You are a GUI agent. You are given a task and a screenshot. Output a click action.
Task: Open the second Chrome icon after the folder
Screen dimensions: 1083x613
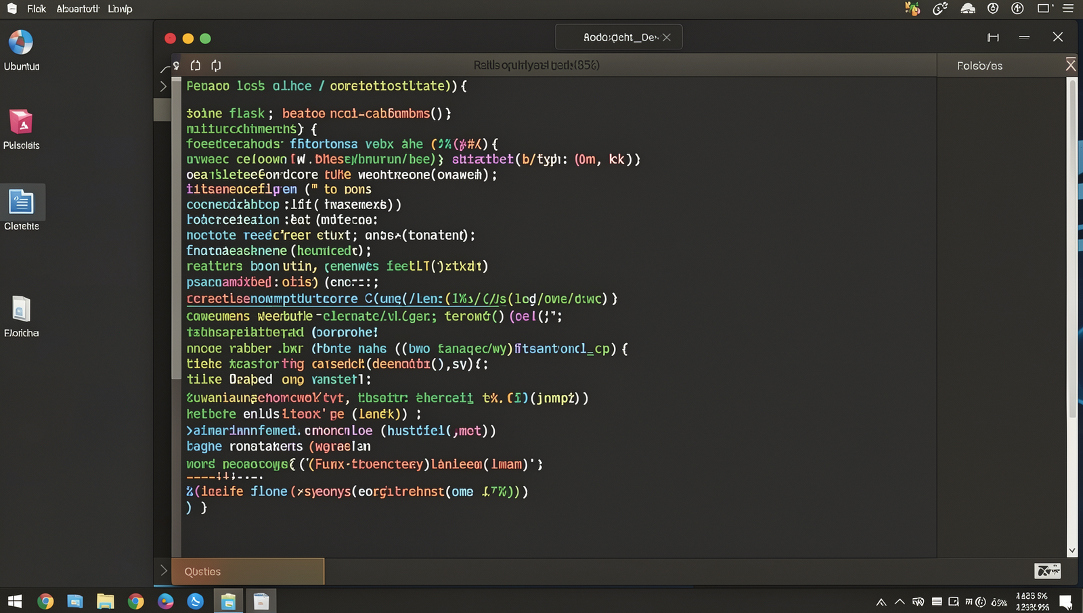point(135,601)
